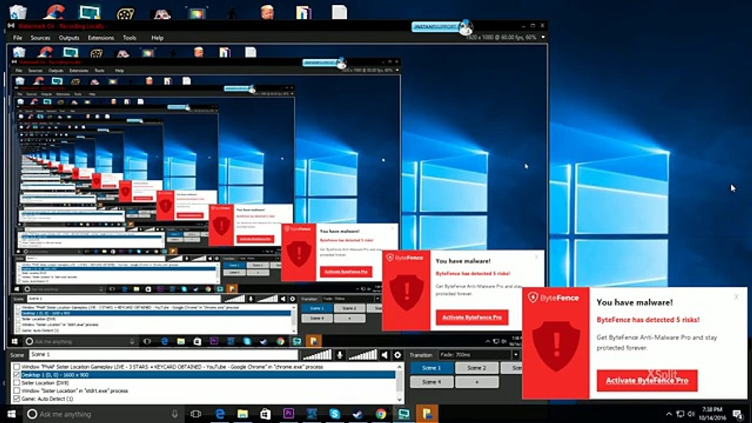Screen dimensions: 752x423
Task: Open audio settings gear in XSplit
Action: (398, 355)
